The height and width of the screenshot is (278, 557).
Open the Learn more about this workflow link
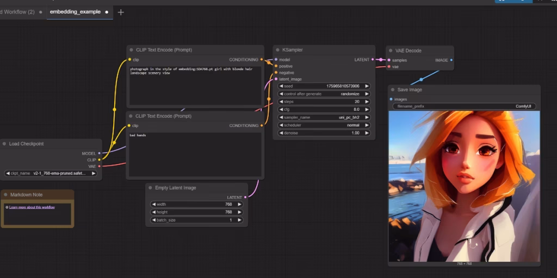pyautogui.click(x=32, y=207)
